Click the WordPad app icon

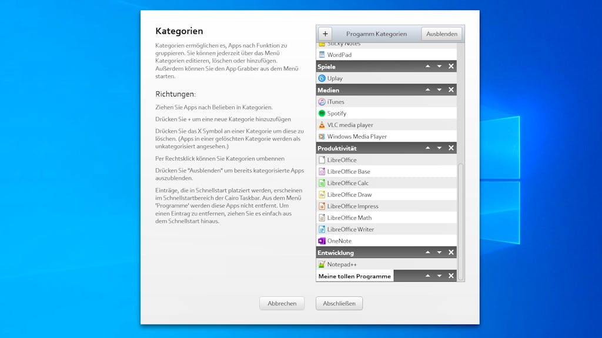(x=322, y=55)
